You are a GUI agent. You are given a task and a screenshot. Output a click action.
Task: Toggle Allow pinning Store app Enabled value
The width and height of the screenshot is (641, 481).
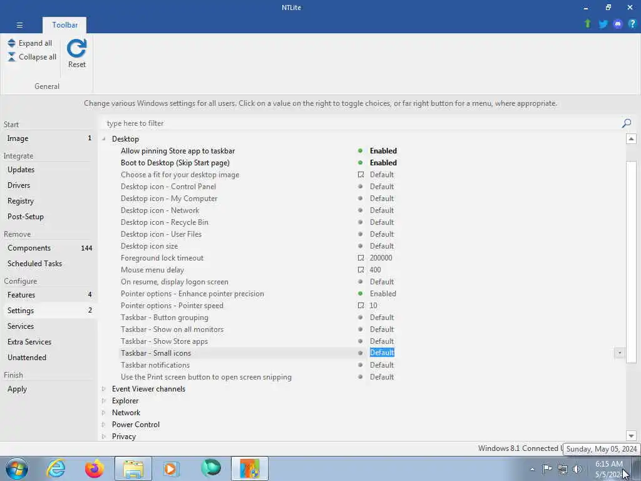coord(383,151)
